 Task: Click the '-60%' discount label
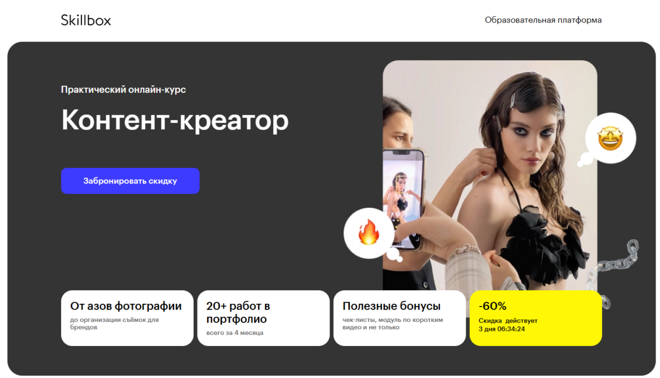(x=493, y=306)
